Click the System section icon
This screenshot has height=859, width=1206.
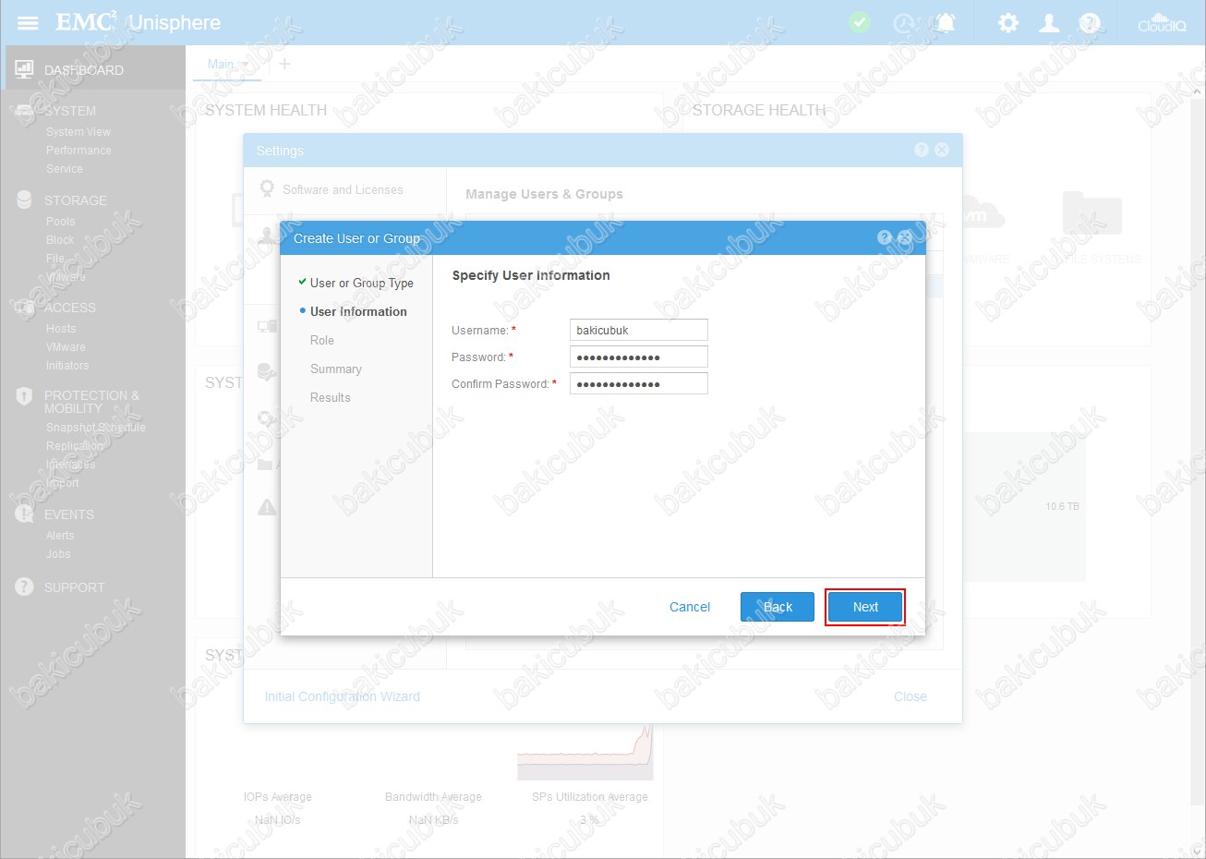[25, 111]
